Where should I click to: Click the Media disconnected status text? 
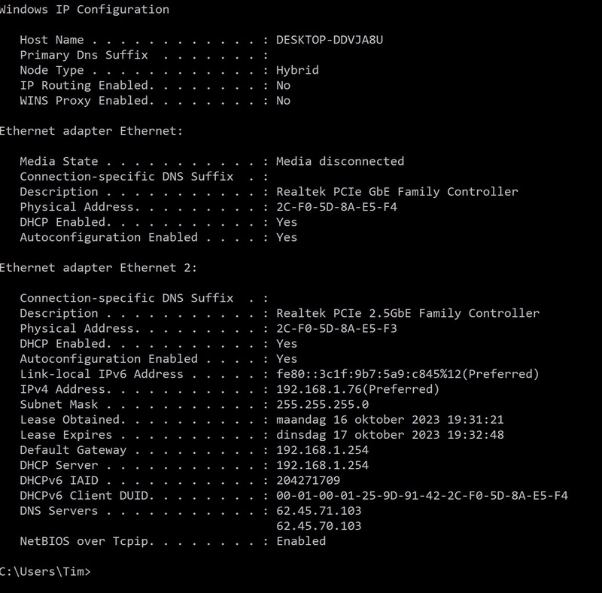340,161
